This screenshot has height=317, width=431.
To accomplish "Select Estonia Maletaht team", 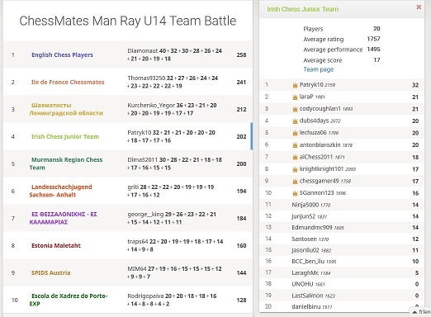I will [56, 245].
